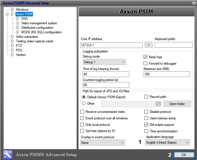
Task: Click the triangle icon beside DNS
Action: click(x=18, y=19)
